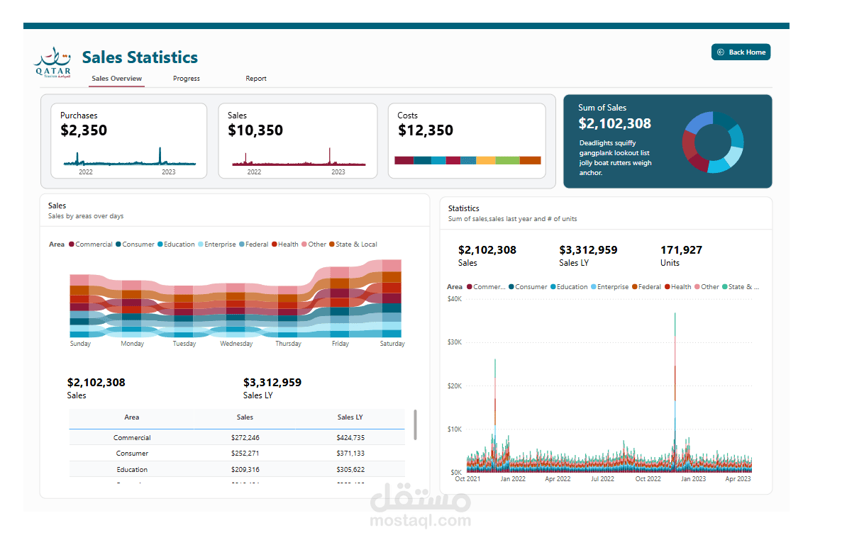Click the $305,622 Sales LY cell
Image resolution: width=842 pixels, height=540 pixels.
point(350,469)
